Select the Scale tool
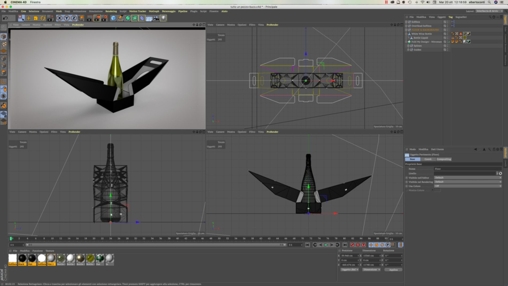 pyautogui.click(x=36, y=18)
